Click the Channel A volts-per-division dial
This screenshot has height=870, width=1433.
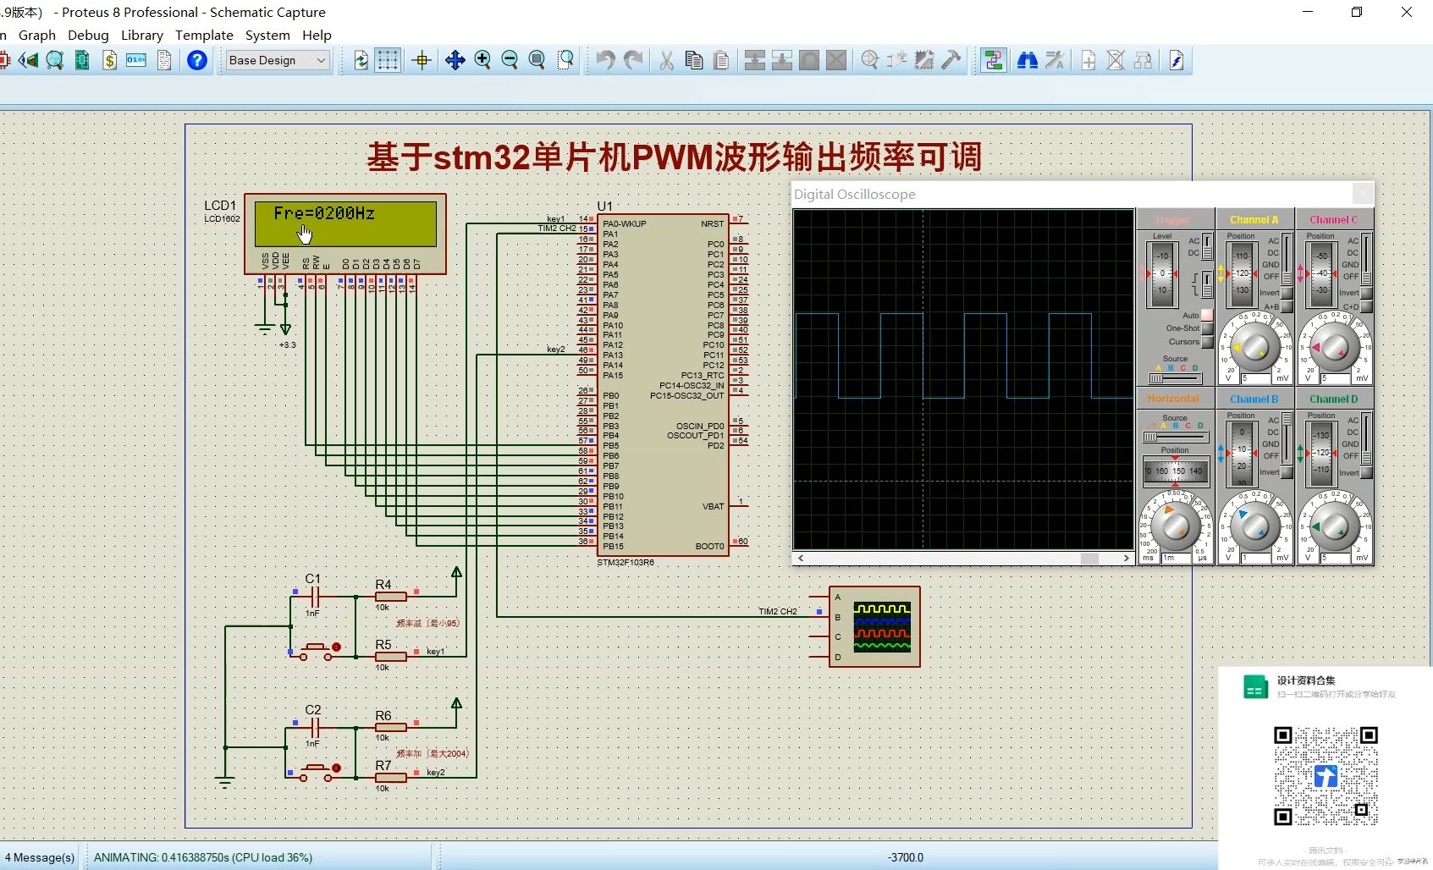point(1254,346)
